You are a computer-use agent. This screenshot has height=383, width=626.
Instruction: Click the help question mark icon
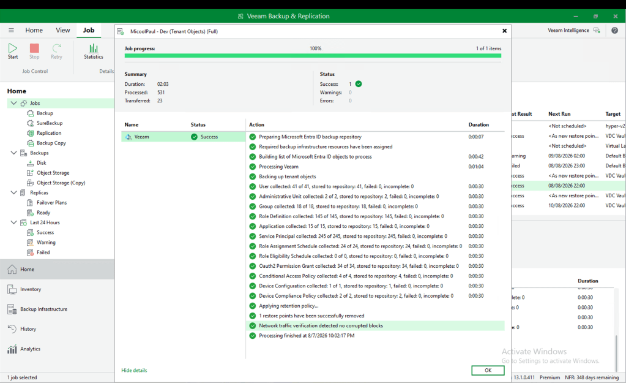(x=614, y=31)
